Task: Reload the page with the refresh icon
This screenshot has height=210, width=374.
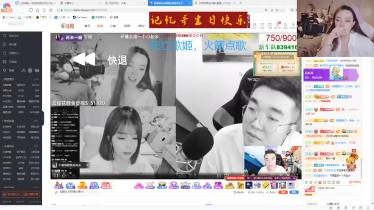Action: pyautogui.click(x=30, y=10)
